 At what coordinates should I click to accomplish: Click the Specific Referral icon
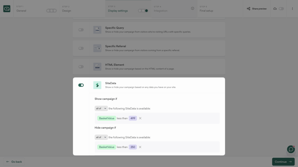97,48
